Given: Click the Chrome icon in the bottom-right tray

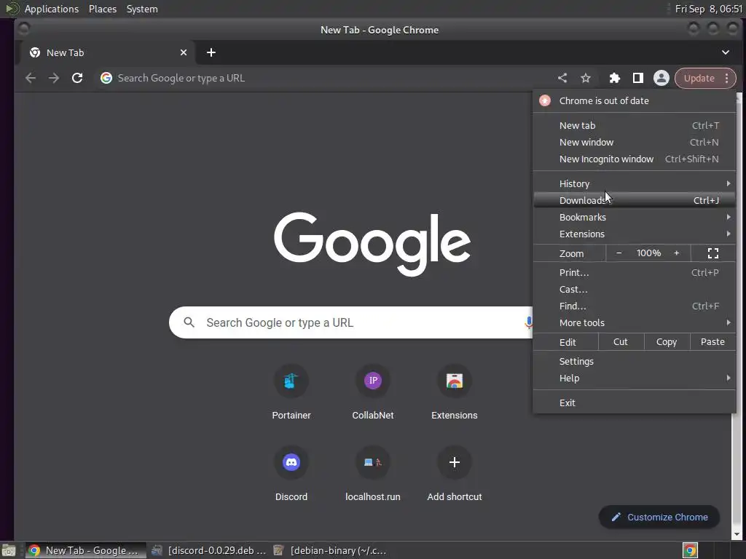Looking at the screenshot, I should coord(690,550).
